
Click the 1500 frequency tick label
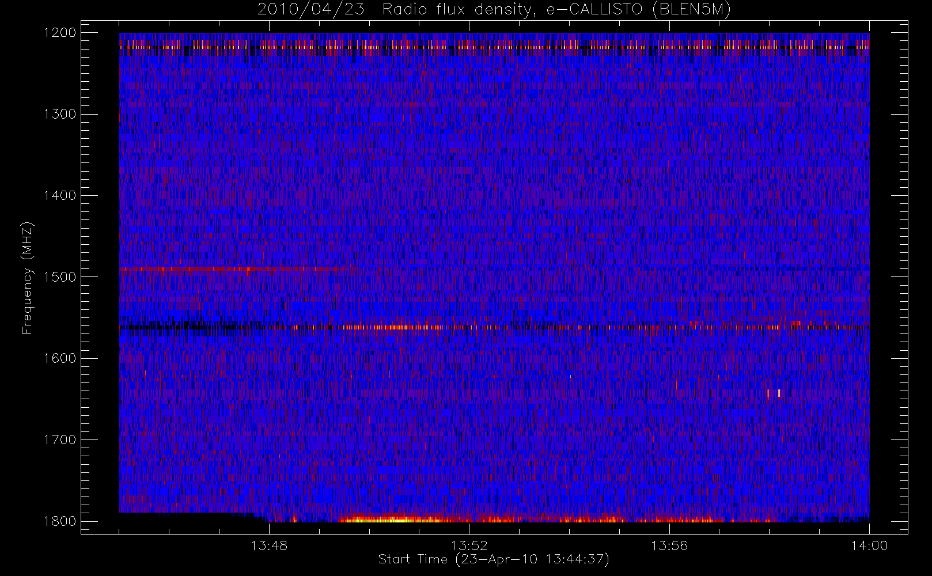[x=60, y=276]
